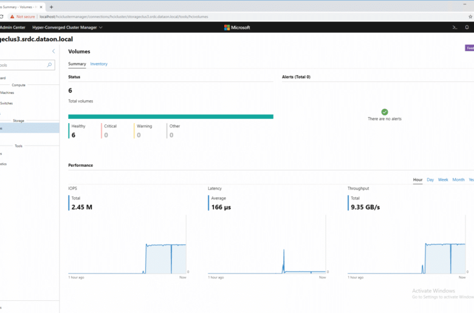Click the throughput total 9.35 GB/s
This screenshot has width=474, height=313.
365,207
